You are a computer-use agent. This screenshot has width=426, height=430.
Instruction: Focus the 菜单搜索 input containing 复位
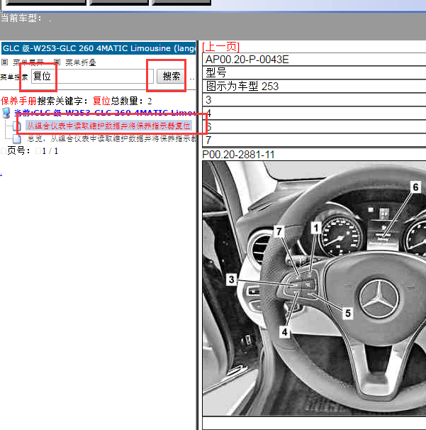pyautogui.click(x=92, y=76)
